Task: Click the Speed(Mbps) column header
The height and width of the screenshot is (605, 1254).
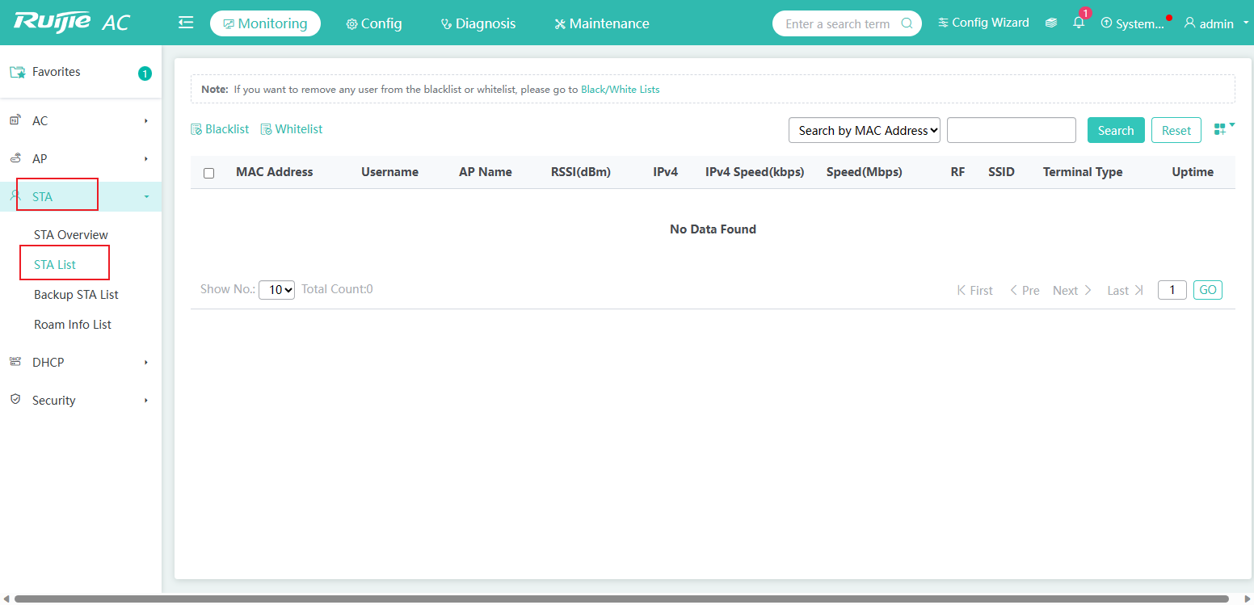Action: [x=865, y=172]
